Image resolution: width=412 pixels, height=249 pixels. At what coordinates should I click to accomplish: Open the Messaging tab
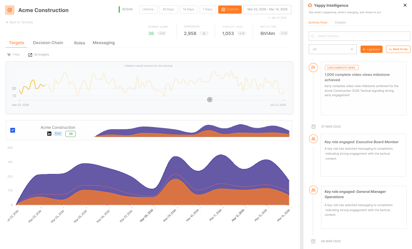pyautogui.click(x=104, y=43)
